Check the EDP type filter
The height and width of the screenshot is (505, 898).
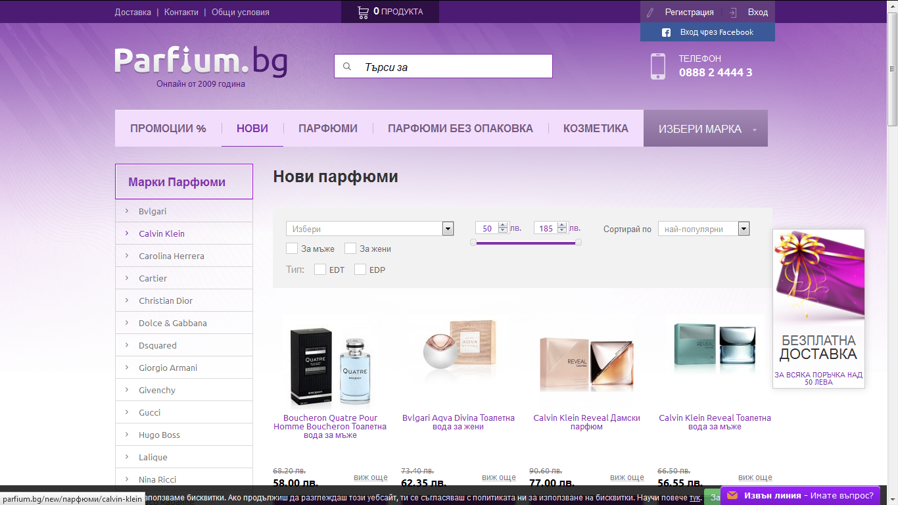(x=360, y=269)
